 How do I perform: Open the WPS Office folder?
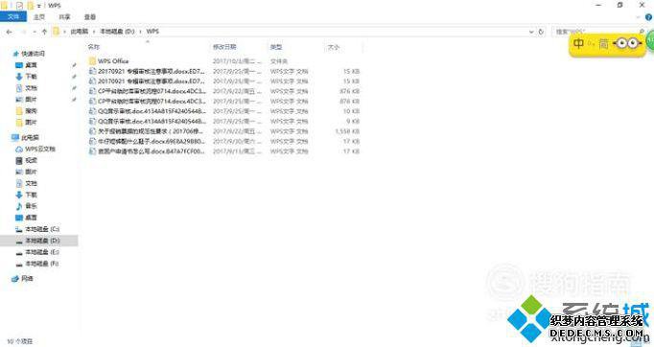[113, 61]
